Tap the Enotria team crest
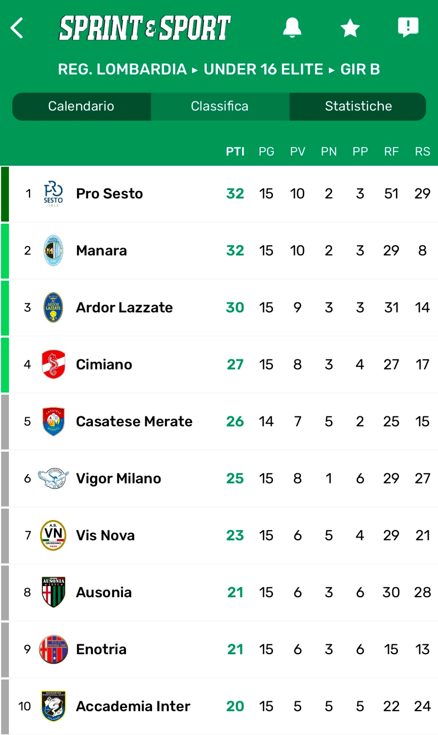The height and width of the screenshot is (735, 438). (x=53, y=649)
